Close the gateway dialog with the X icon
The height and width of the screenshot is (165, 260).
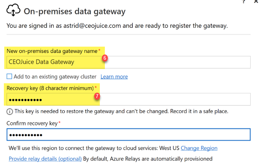pos(256,1)
